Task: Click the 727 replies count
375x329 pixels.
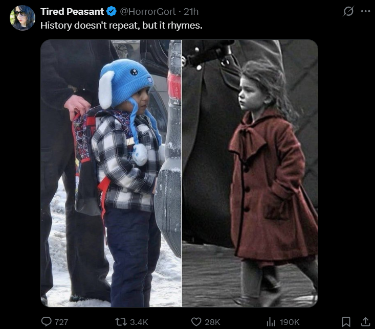Action: 61,322
